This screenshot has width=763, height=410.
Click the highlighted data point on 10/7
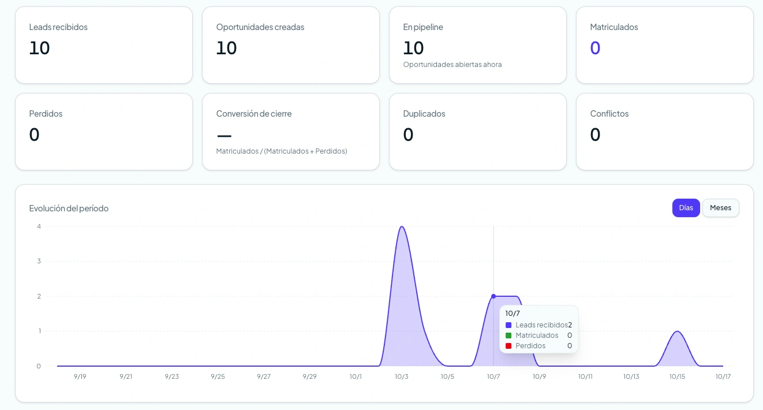(x=493, y=296)
